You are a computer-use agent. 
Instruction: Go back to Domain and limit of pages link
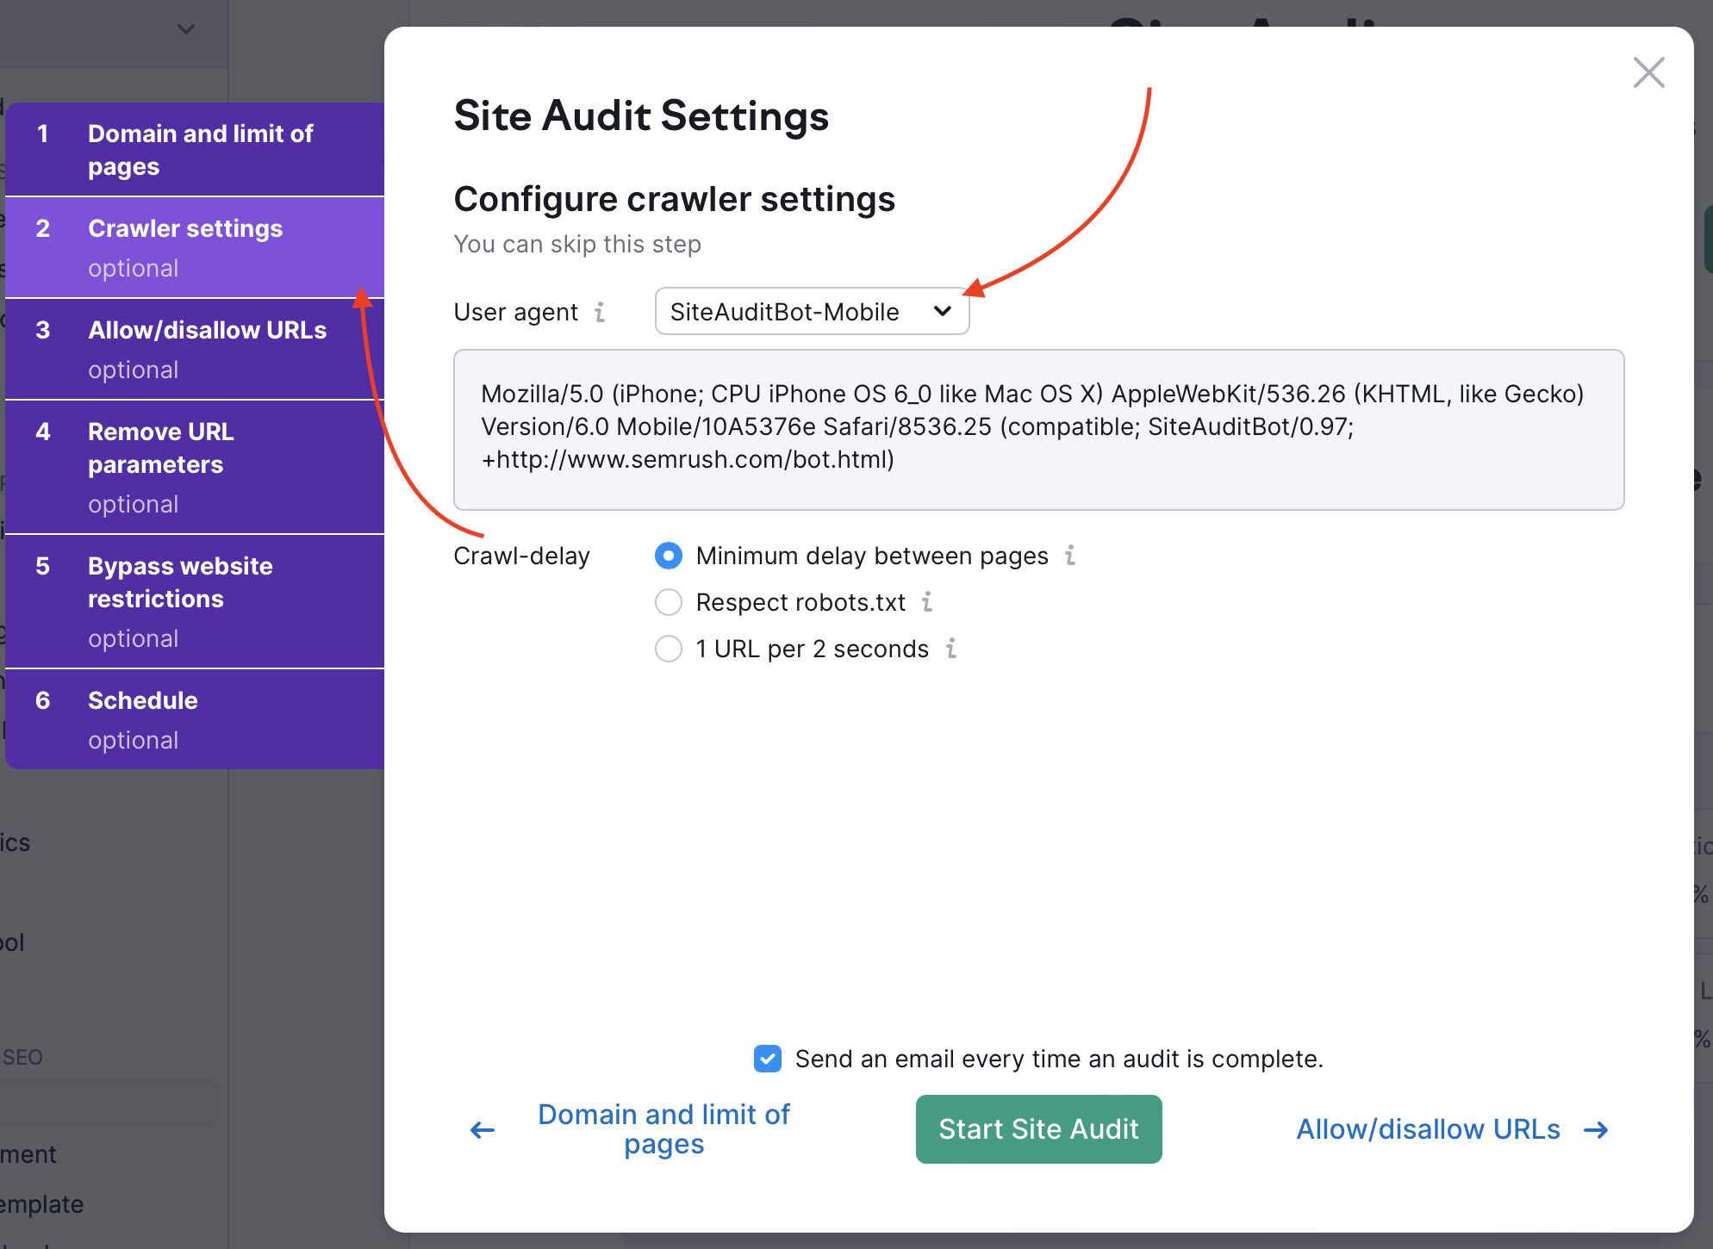click(663, 1129)
